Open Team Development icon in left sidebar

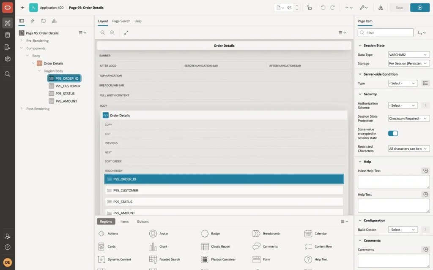(8, 47)
